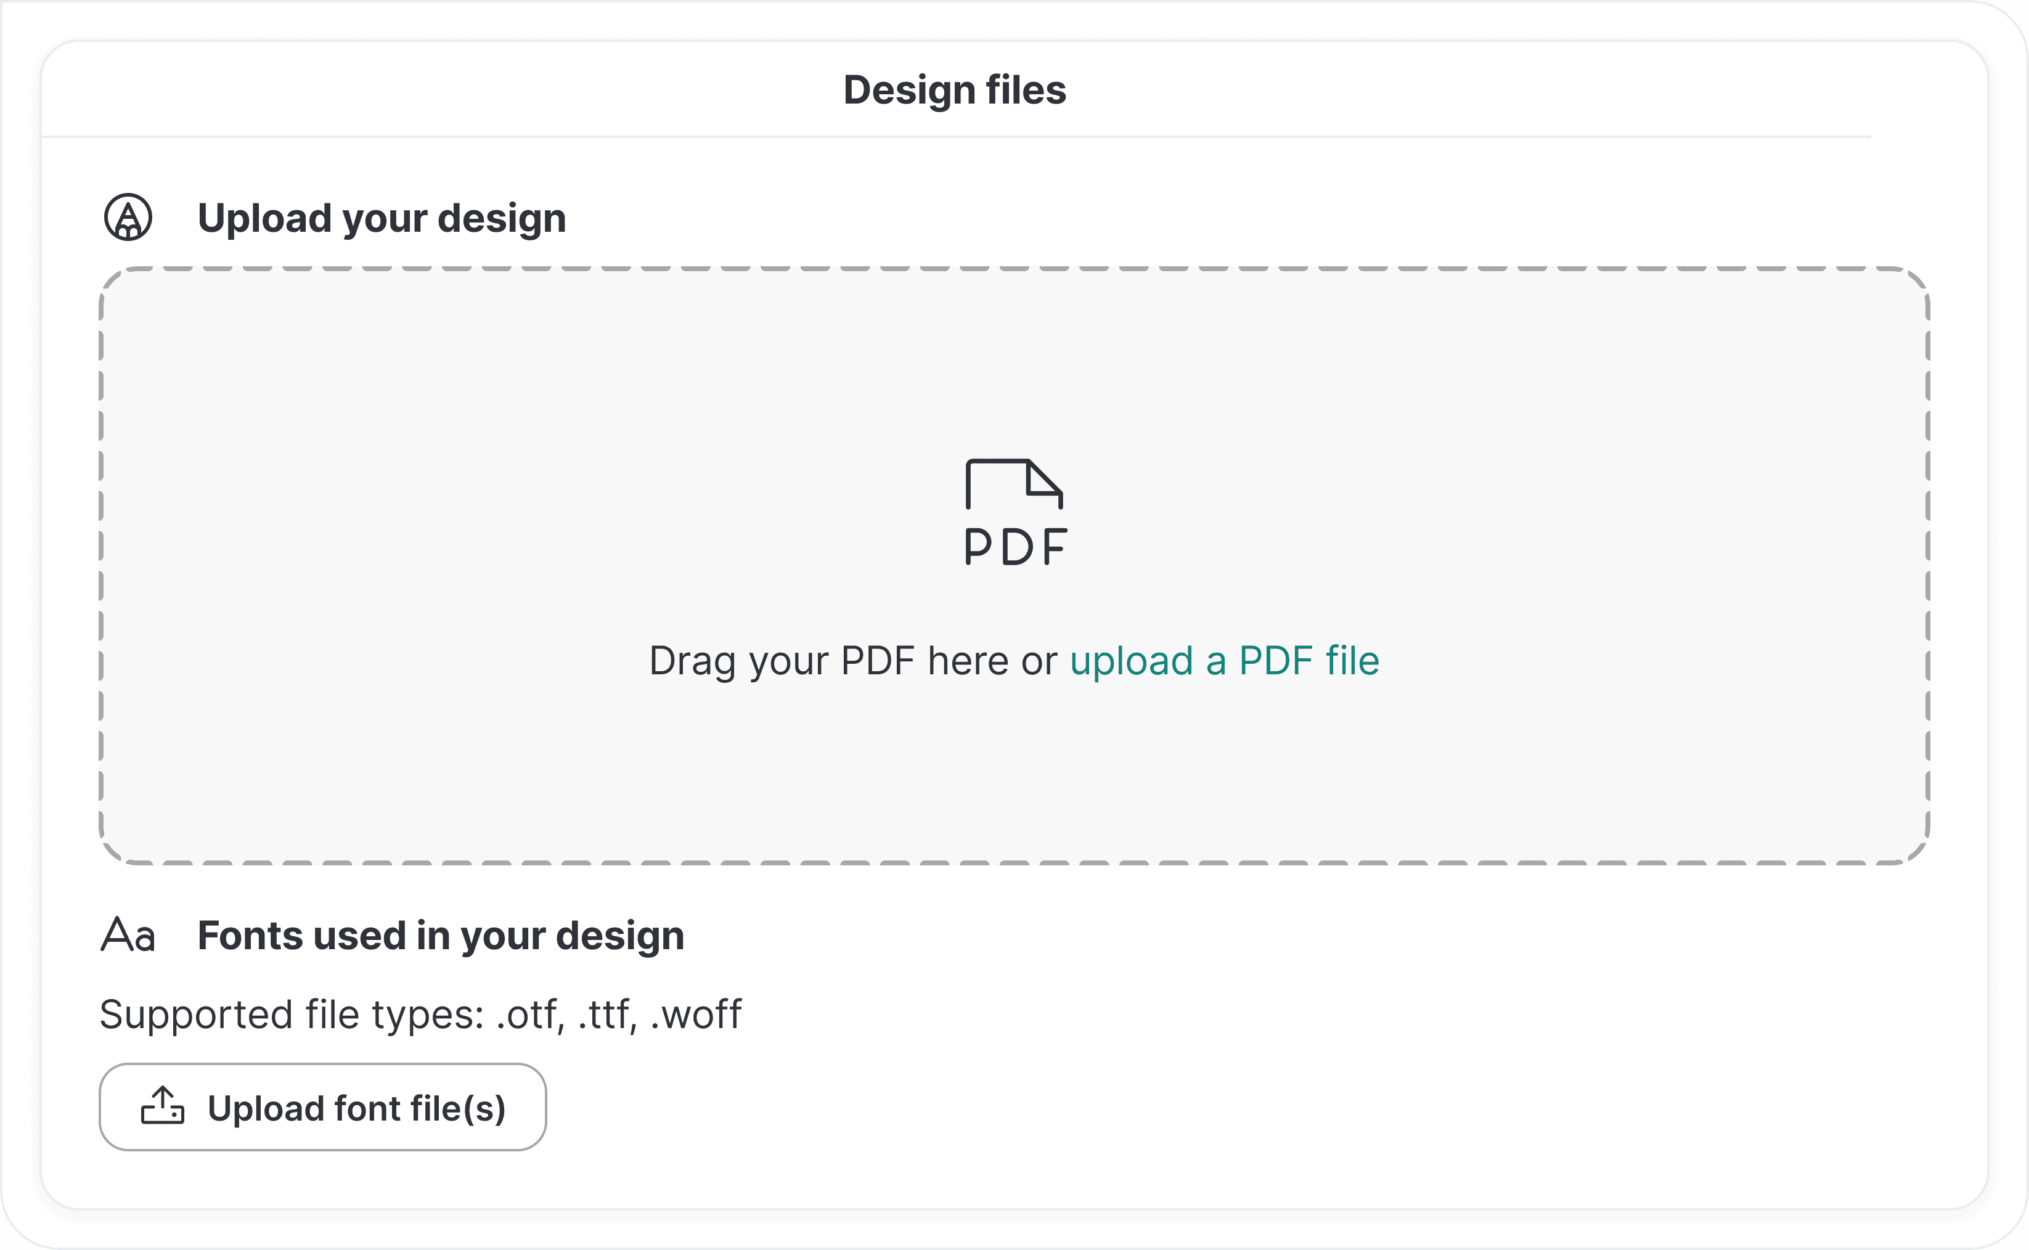2029x1250 pixels.
Task: Click the folded page corner of PDF icon
Action: pyautogui.click(x=1043, y=479)
